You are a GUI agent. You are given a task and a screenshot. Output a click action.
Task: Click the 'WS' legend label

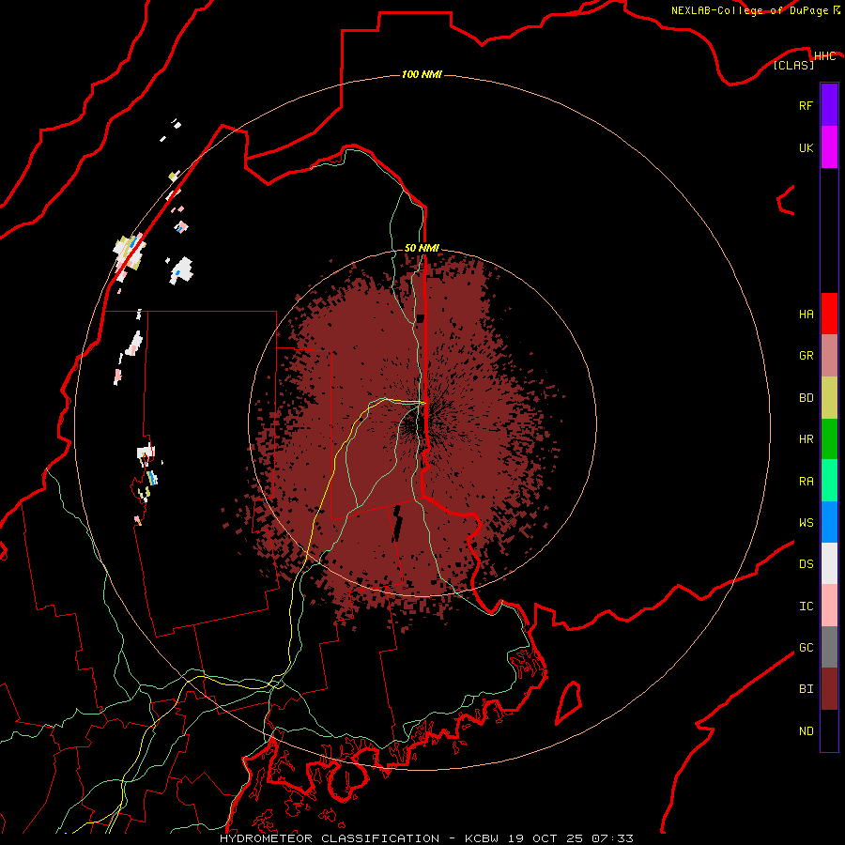pyautogui.click(x=806, y=522)
